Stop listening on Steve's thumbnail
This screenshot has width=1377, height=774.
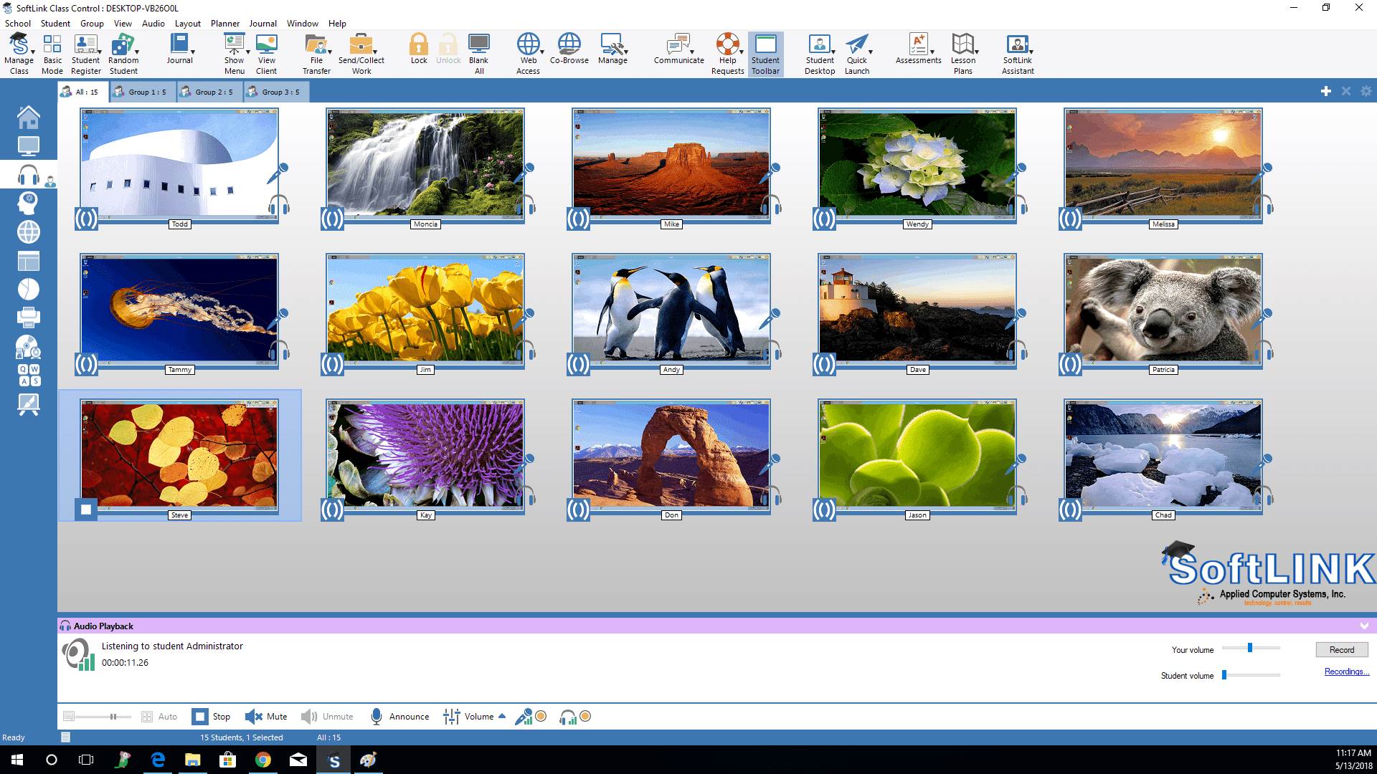pos(86,510)
